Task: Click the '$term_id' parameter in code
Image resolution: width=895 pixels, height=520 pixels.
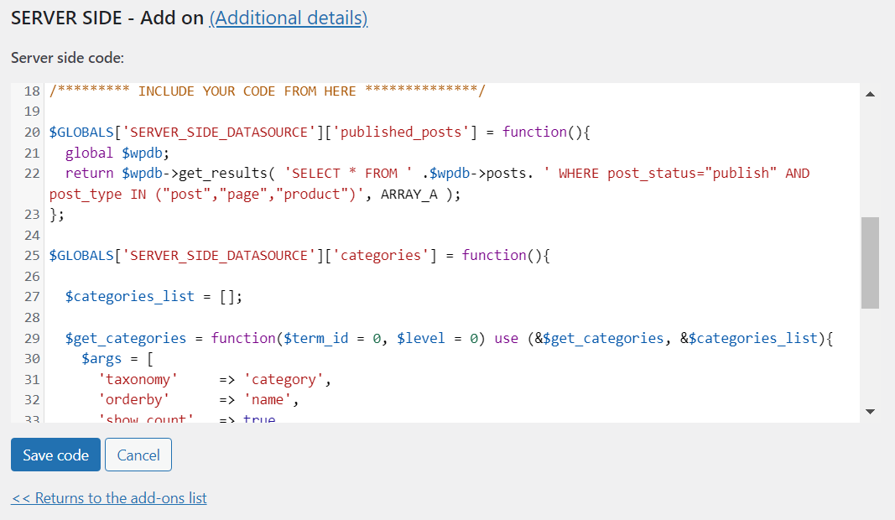Action: 315,338
